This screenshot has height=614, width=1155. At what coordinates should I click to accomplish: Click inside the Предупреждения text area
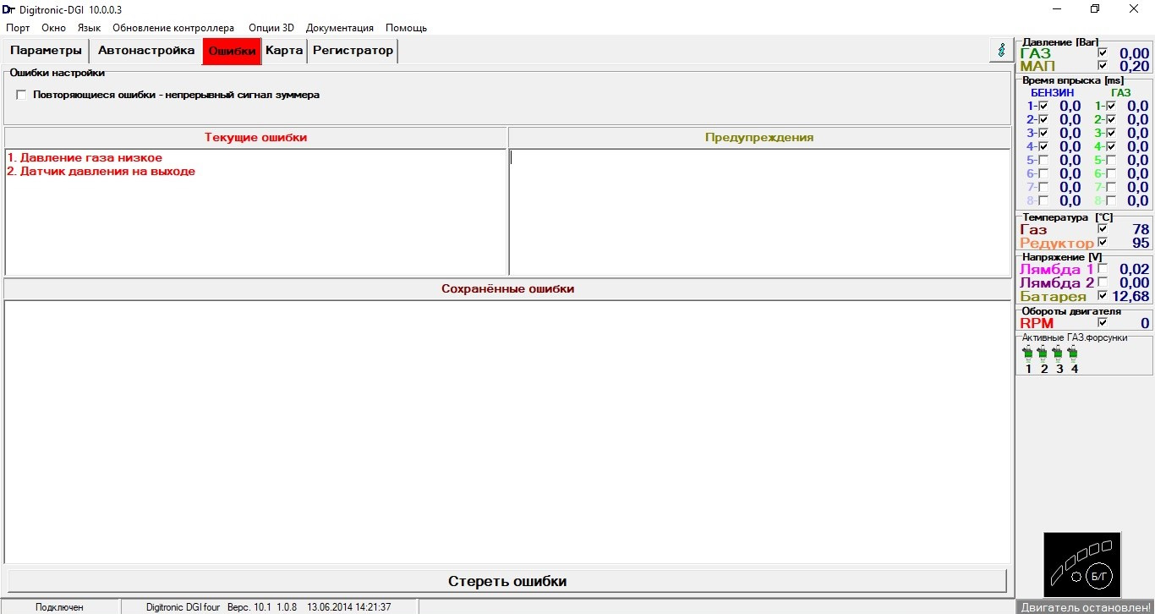pyautogui.click(x=759, y=211)
